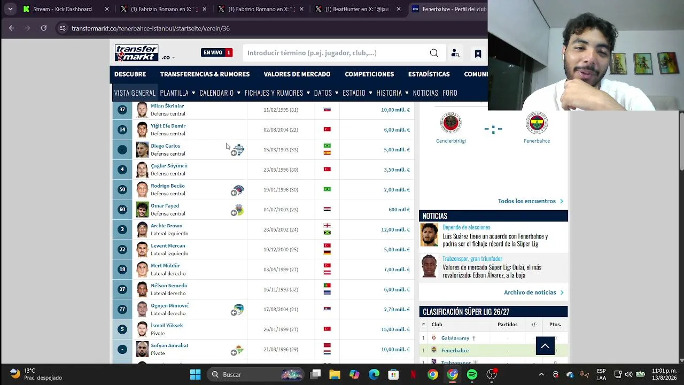Image resolution: width=684 pixels, height=385 pixels.
Task: Go to the NOTICIAS section
Action: point(425,93)
